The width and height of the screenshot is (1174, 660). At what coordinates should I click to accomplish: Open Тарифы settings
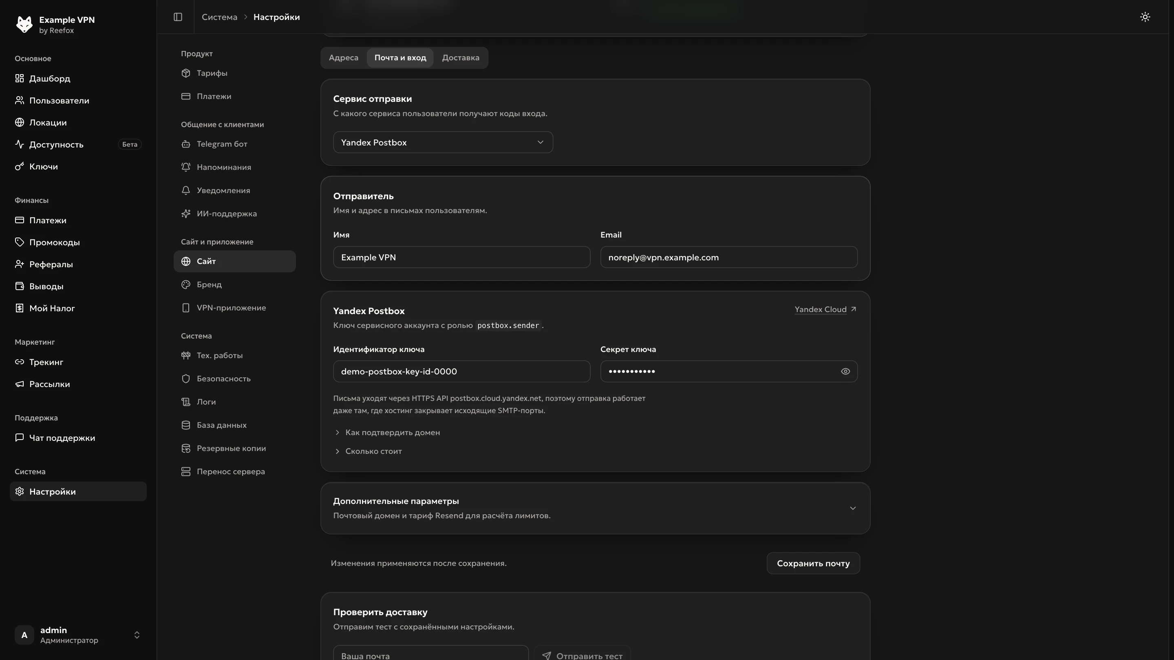(x=234, y=73)
